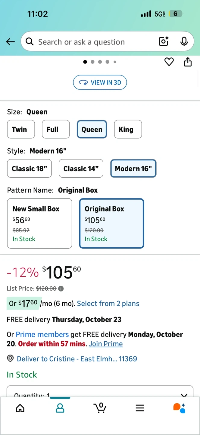Go to the Home tab
This screenshot has height=435, width=200.
point(20,408)
